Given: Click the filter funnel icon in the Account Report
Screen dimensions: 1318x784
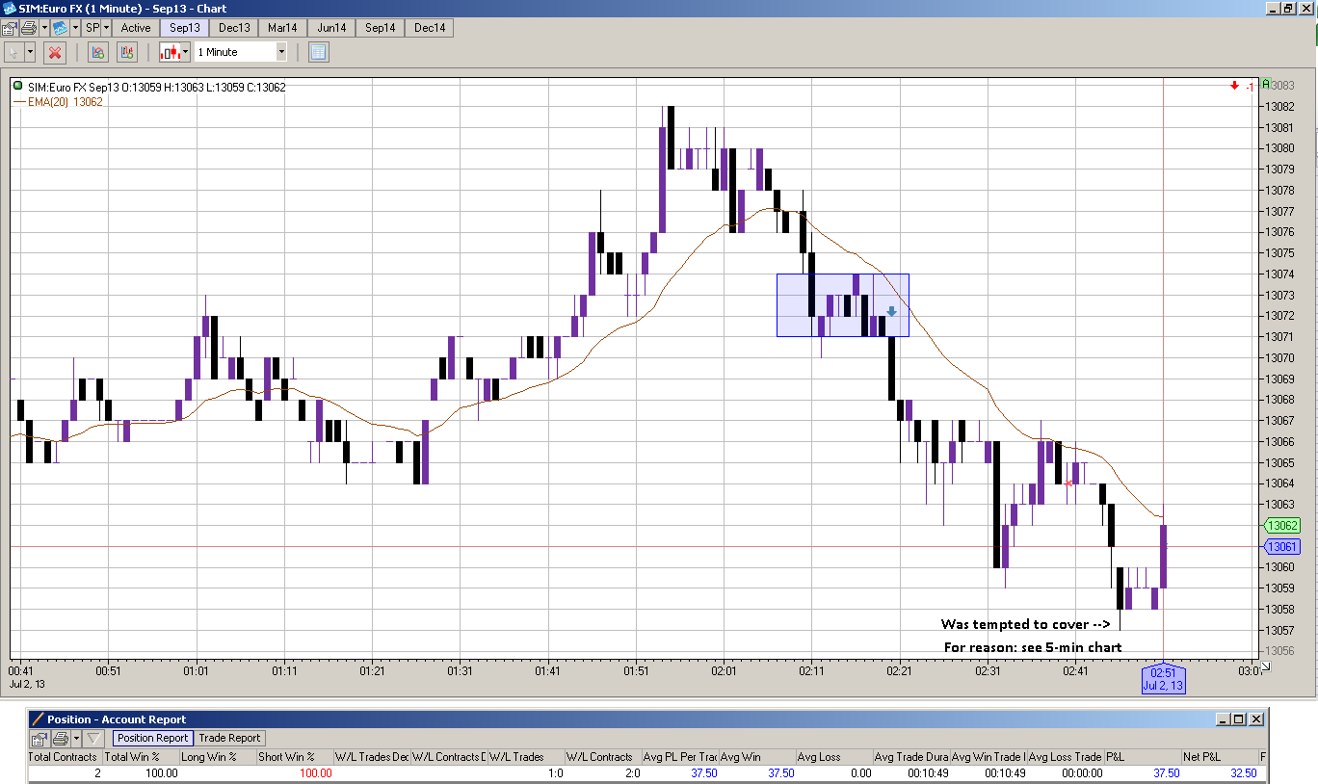Looking at the screenshot, I should click(93, 739).
